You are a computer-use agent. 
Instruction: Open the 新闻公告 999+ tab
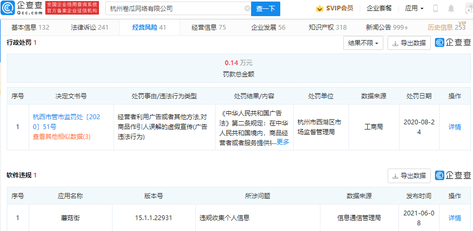coord(387,28)
